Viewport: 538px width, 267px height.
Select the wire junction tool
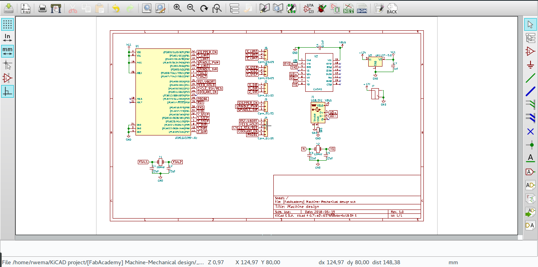click(531, 145)
